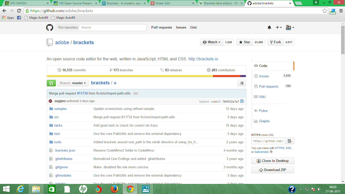
Task: Open the .brackets.json file
Action: [x=65, y=151]
